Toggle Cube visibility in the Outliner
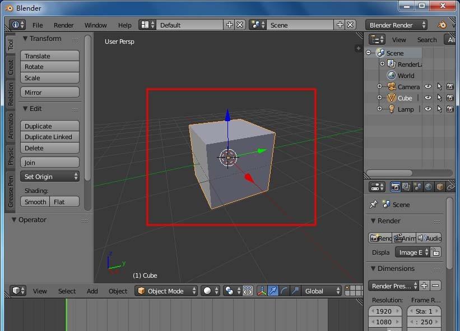Viewport: 460px width, 331px height. click(x=428, y=98)
